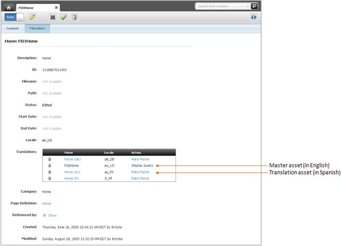Screen dimensions: 341x246
Task: Open the Home page definition link
Action: coord(47,204)
